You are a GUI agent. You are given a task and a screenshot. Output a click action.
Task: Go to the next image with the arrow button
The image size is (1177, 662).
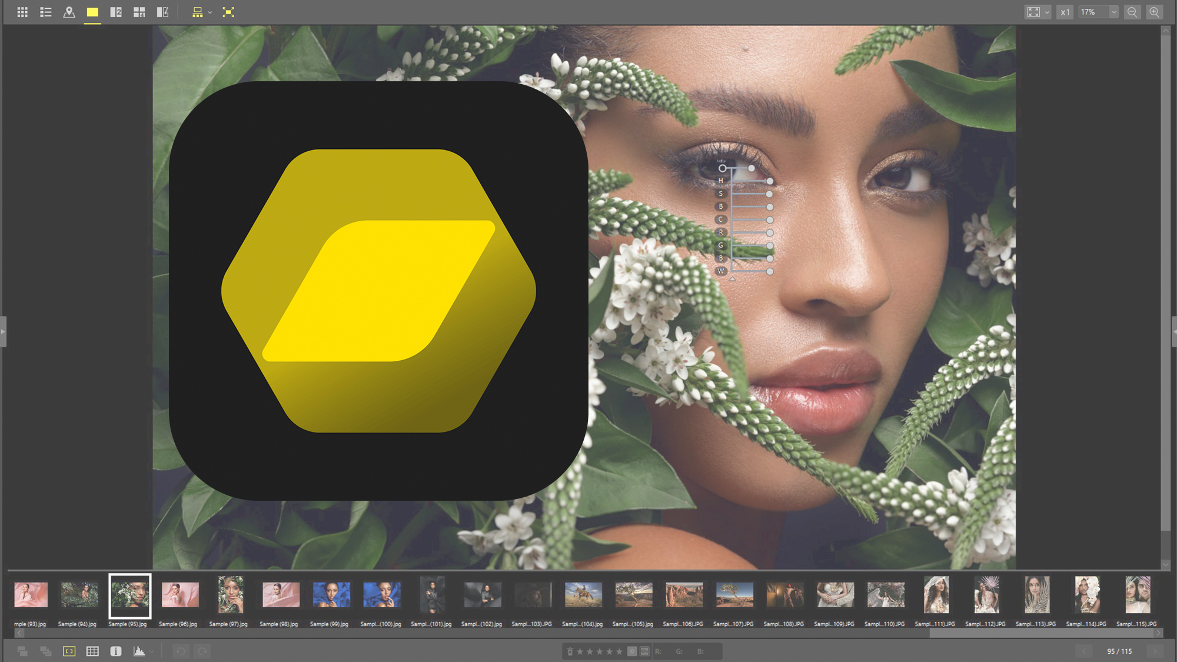point(1156,651)
